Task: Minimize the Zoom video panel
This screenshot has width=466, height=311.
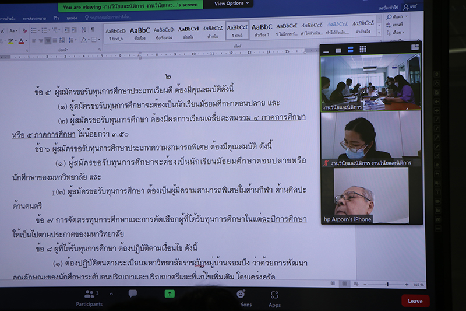Action: pos(326,51)
